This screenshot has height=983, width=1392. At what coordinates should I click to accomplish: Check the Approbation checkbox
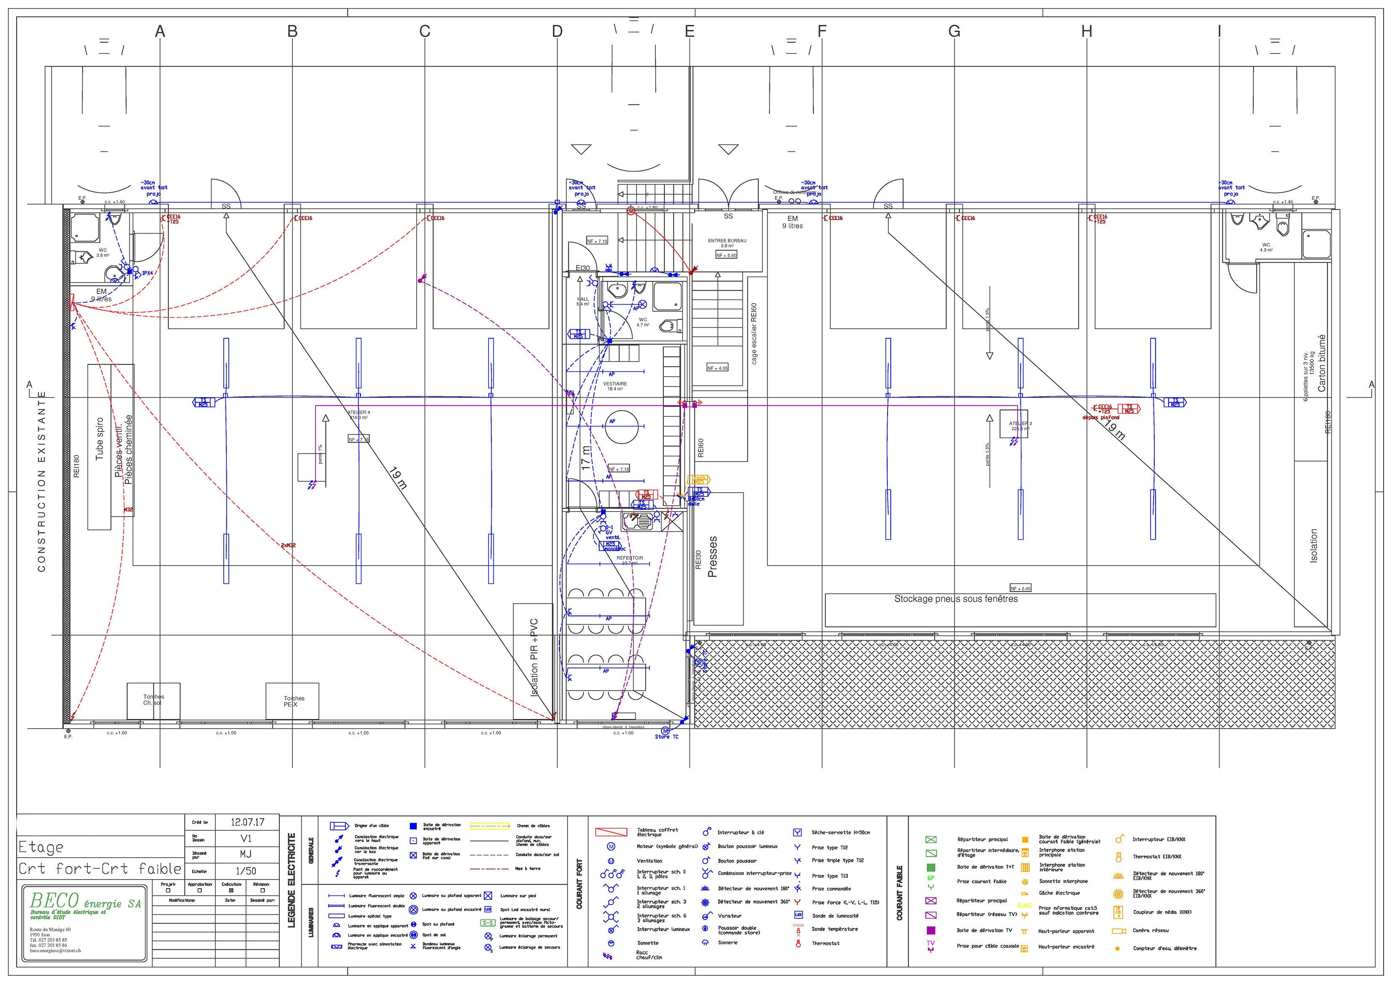tap(199, 890)
